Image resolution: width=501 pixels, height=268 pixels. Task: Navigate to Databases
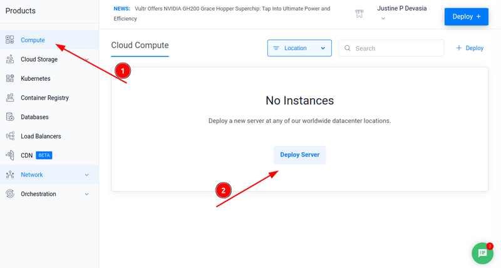pyautogui.click(x=49, y=117)
